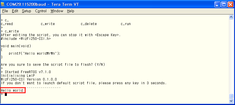Click the terminal cursor block at the prompt
The image size is (235, 105).
[6, 94]
